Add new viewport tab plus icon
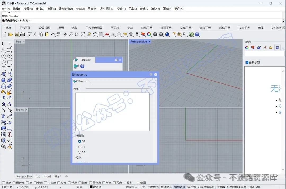Image resolution: width=286 pixels, height=189 pixels. click(66, 176)
